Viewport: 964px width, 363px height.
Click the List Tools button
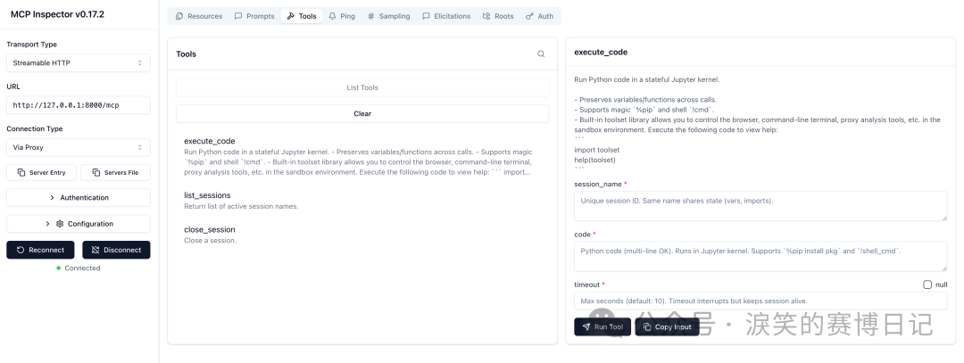coord(362,87)
